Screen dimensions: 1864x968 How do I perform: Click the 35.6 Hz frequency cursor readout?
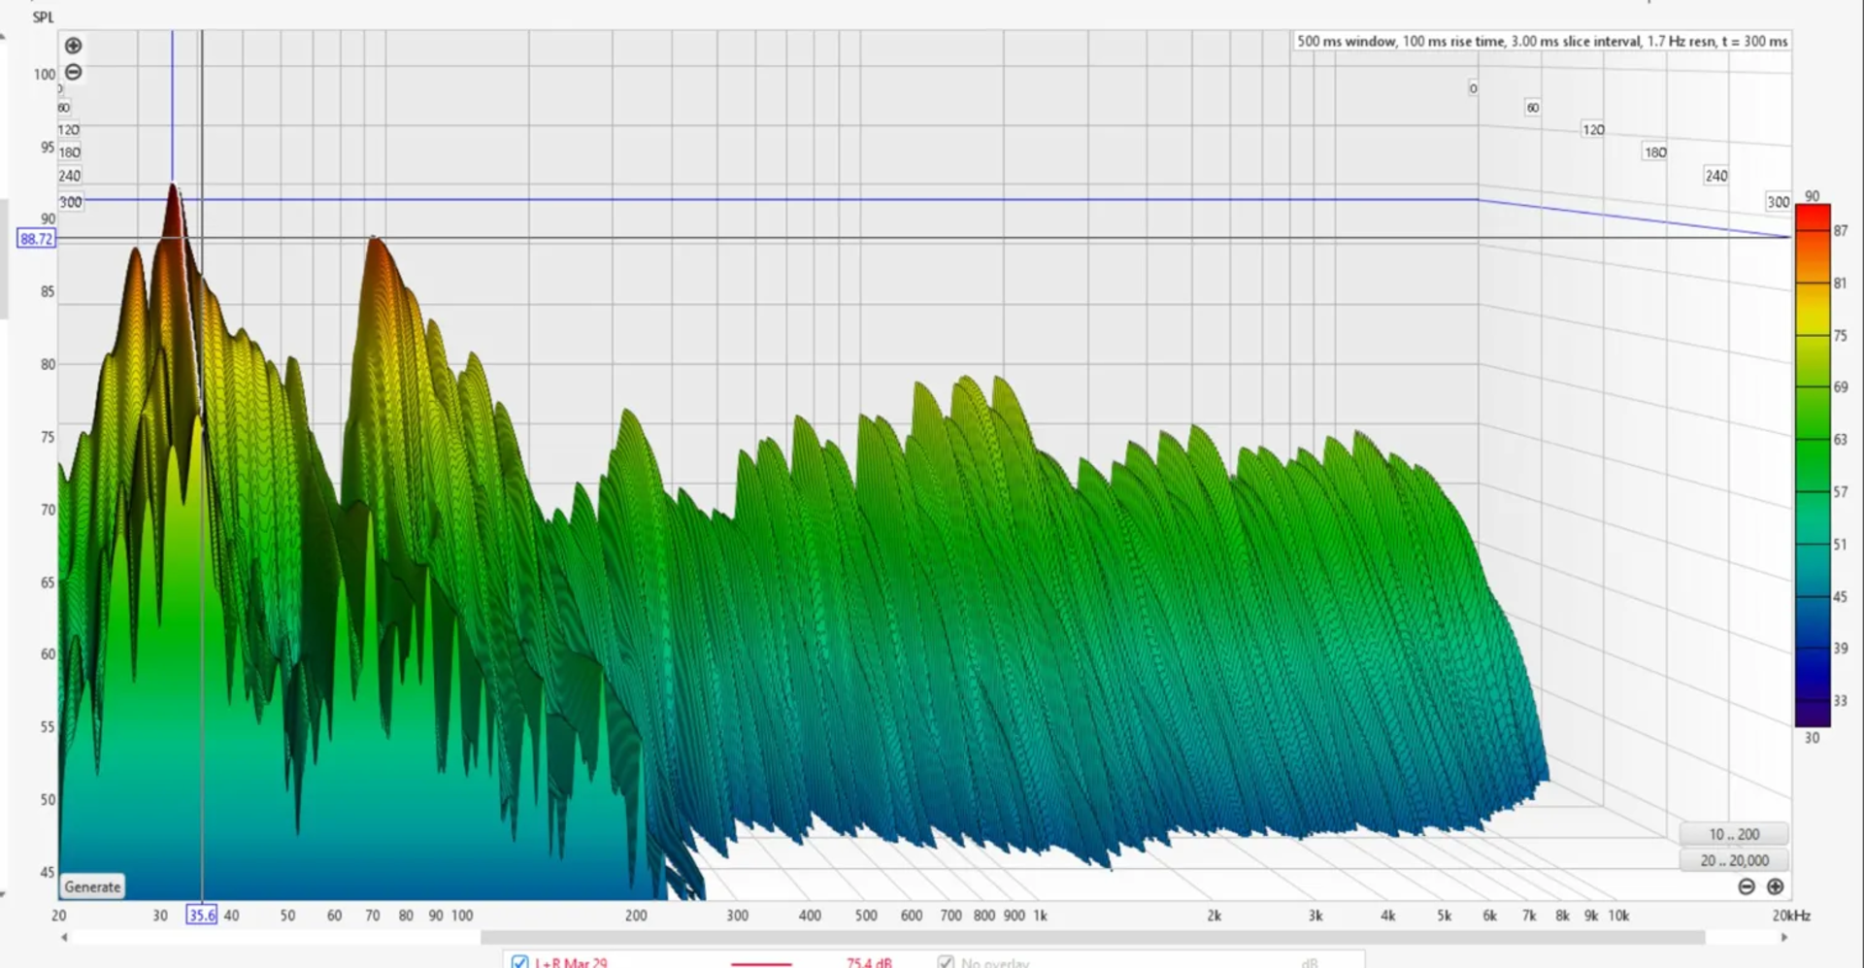(x=201, y=915)
